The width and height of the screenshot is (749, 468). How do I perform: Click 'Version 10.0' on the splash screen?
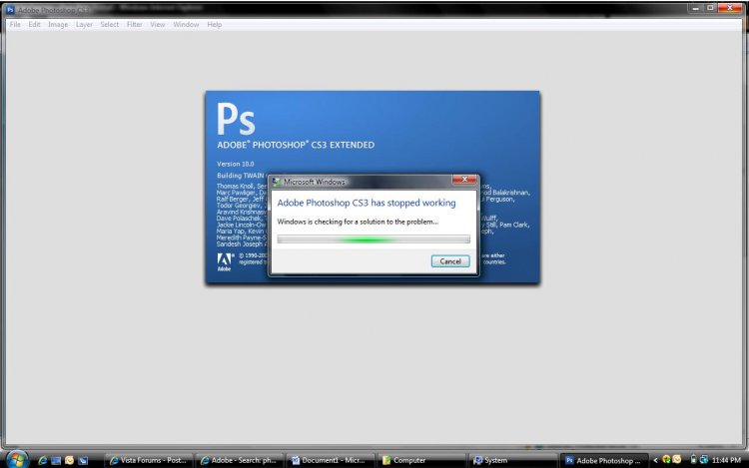tap(235, 164)
